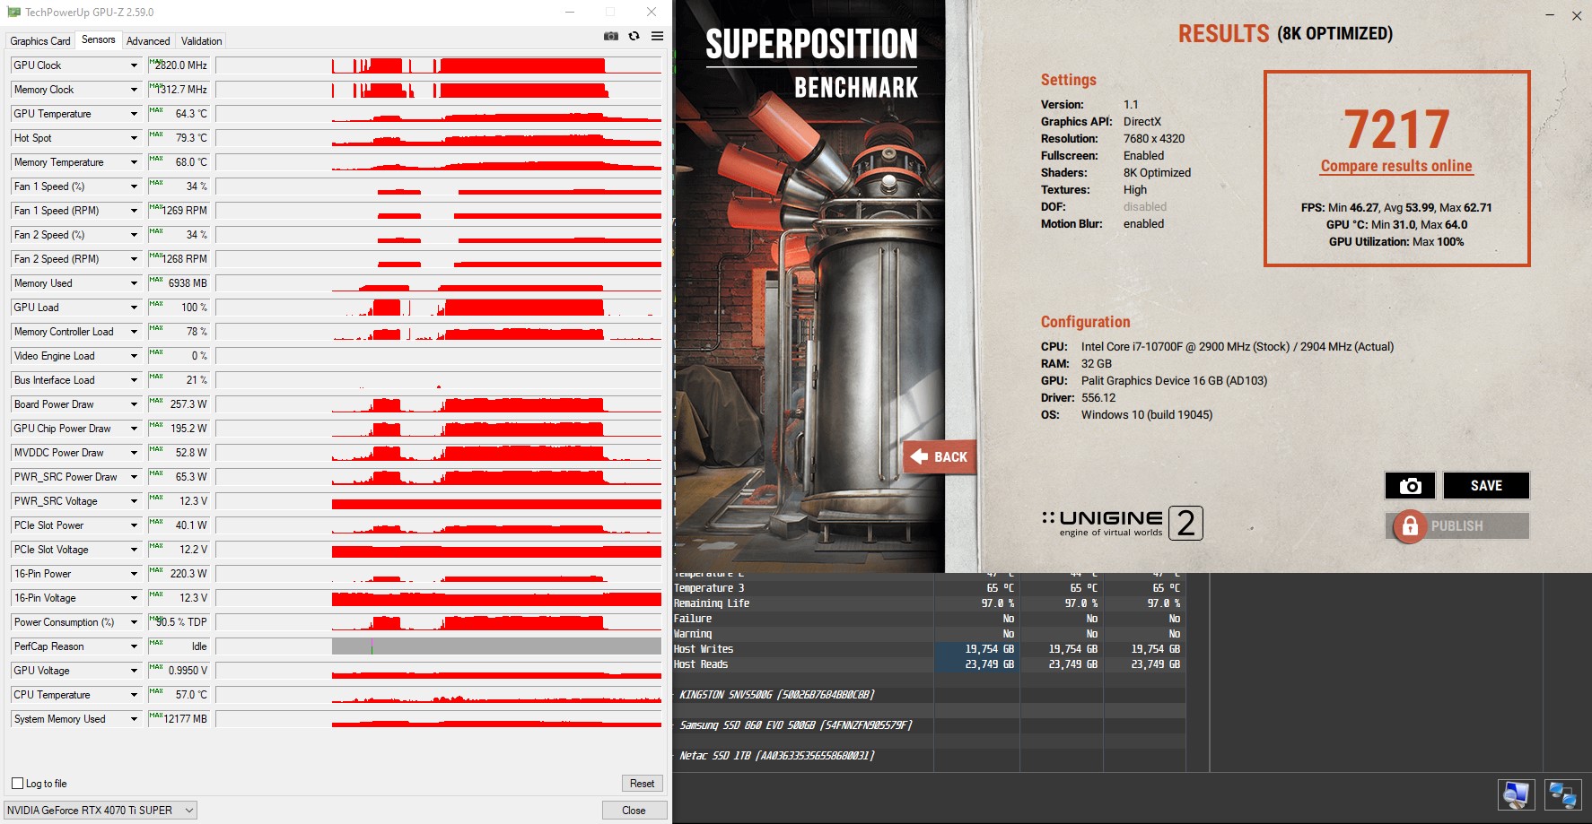Image resolution: width=1592 pixels, height=824 pixels.
Task: Open the Hot Spot sensor dropdown
Action: coord(134,138)
